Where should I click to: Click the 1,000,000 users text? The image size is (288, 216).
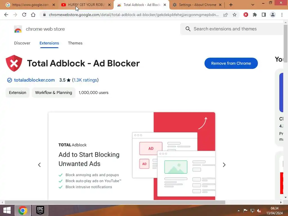93,93
